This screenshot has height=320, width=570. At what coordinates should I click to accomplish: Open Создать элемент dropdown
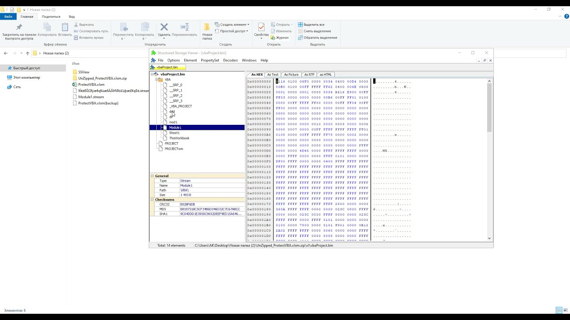(x=232, y=24)
